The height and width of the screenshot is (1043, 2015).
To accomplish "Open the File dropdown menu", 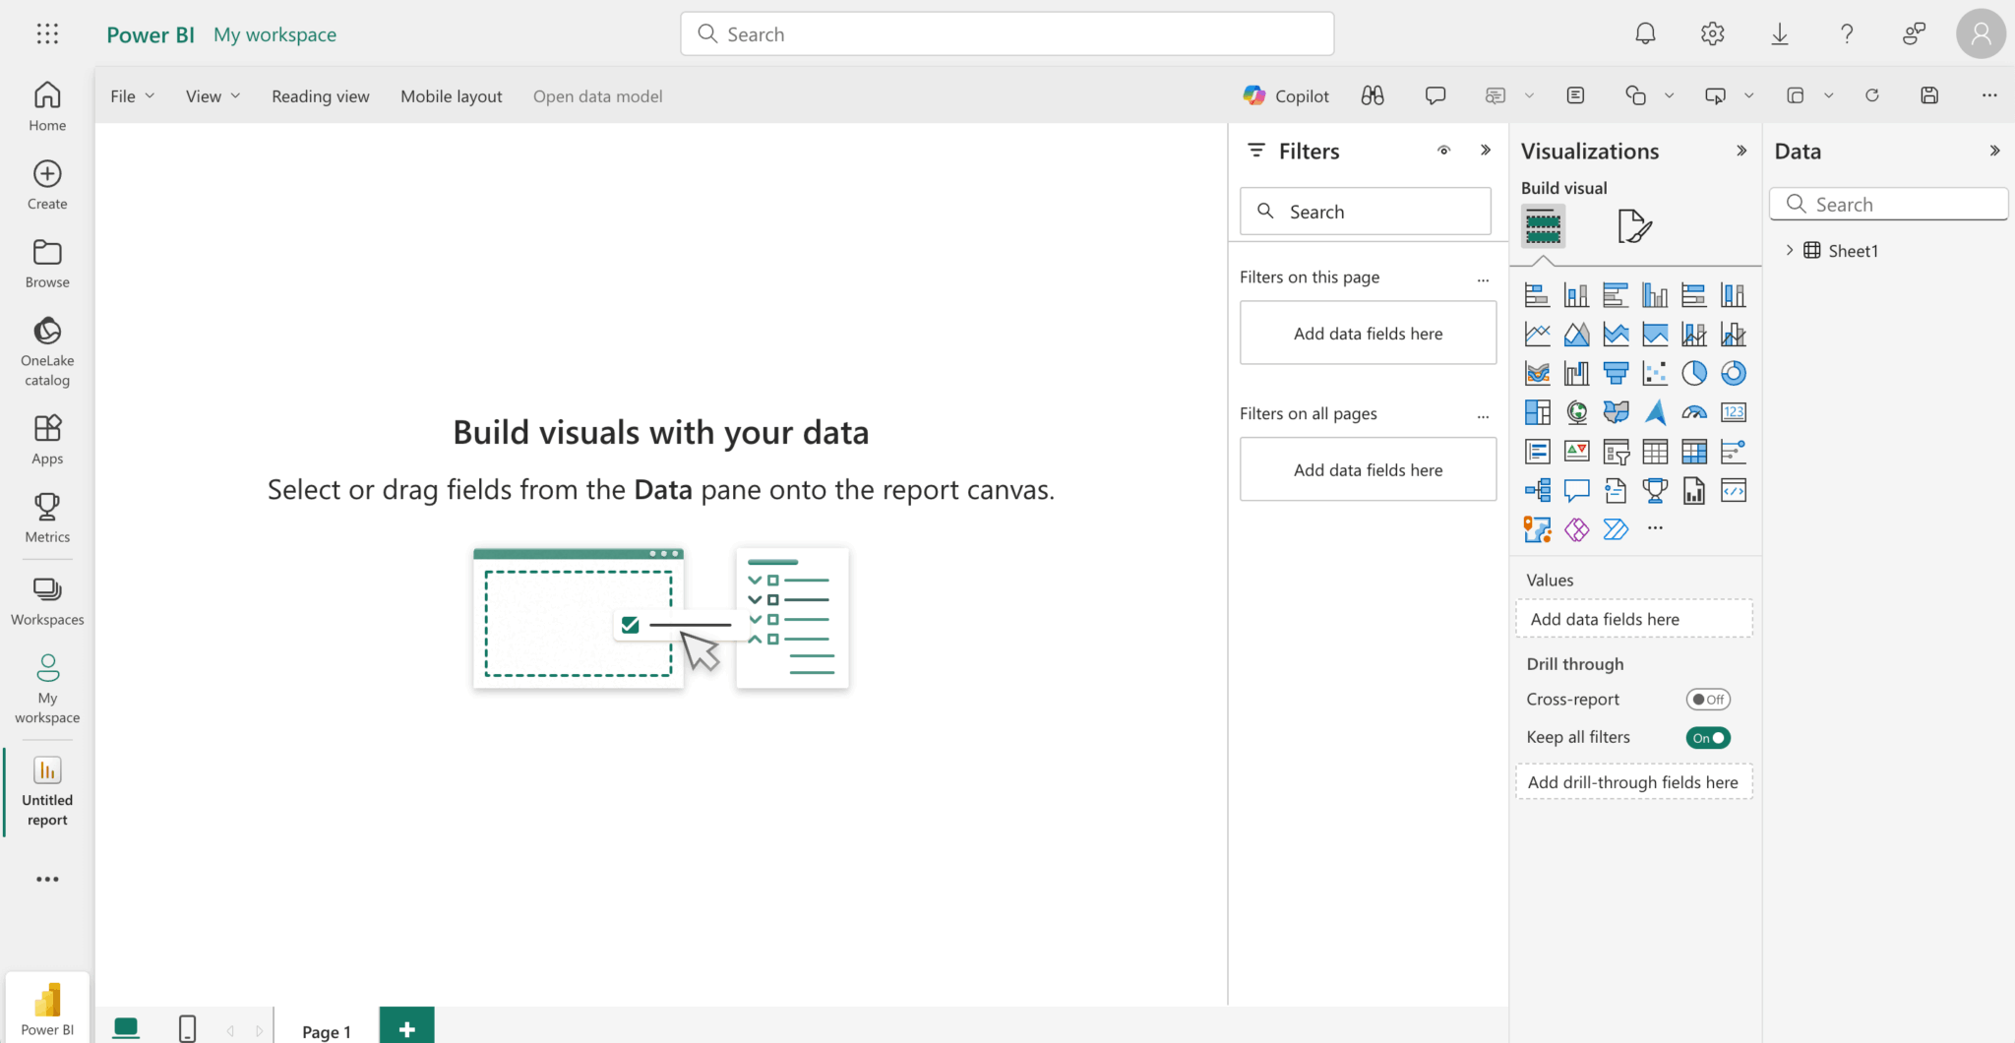I will (132, 96).
